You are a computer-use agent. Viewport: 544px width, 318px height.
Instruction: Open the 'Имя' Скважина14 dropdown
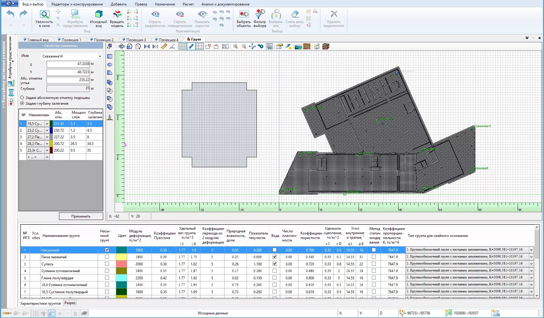tap(100, 56)
